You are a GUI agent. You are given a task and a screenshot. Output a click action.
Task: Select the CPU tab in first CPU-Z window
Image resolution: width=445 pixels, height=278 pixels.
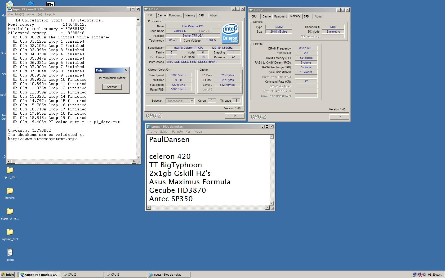(x=149, y=15)
